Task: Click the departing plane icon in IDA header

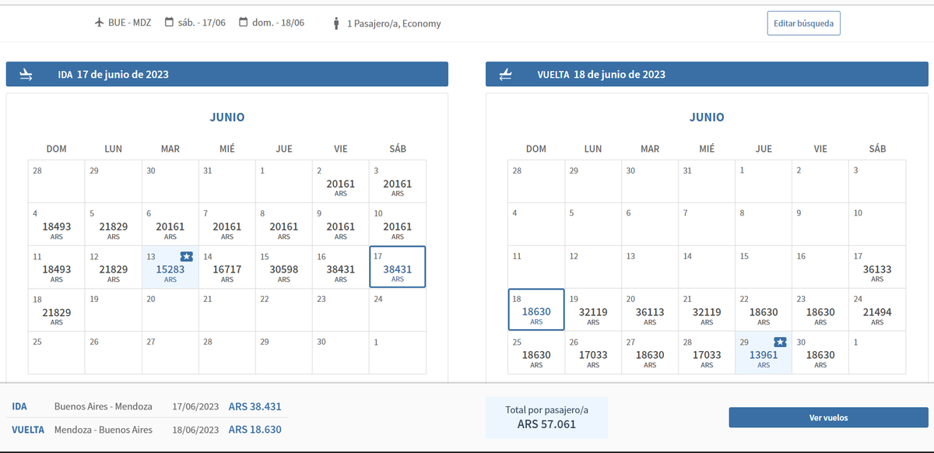Action: point(26,75)
